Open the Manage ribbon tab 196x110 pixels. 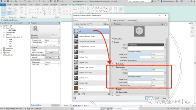(x=37, y=5)
